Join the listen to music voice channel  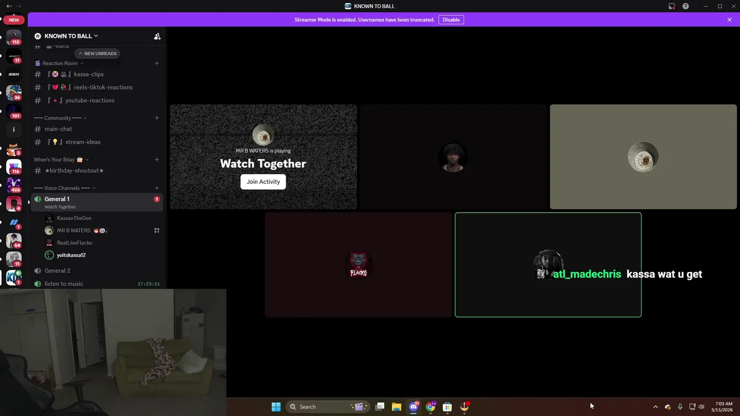(97, 284)
